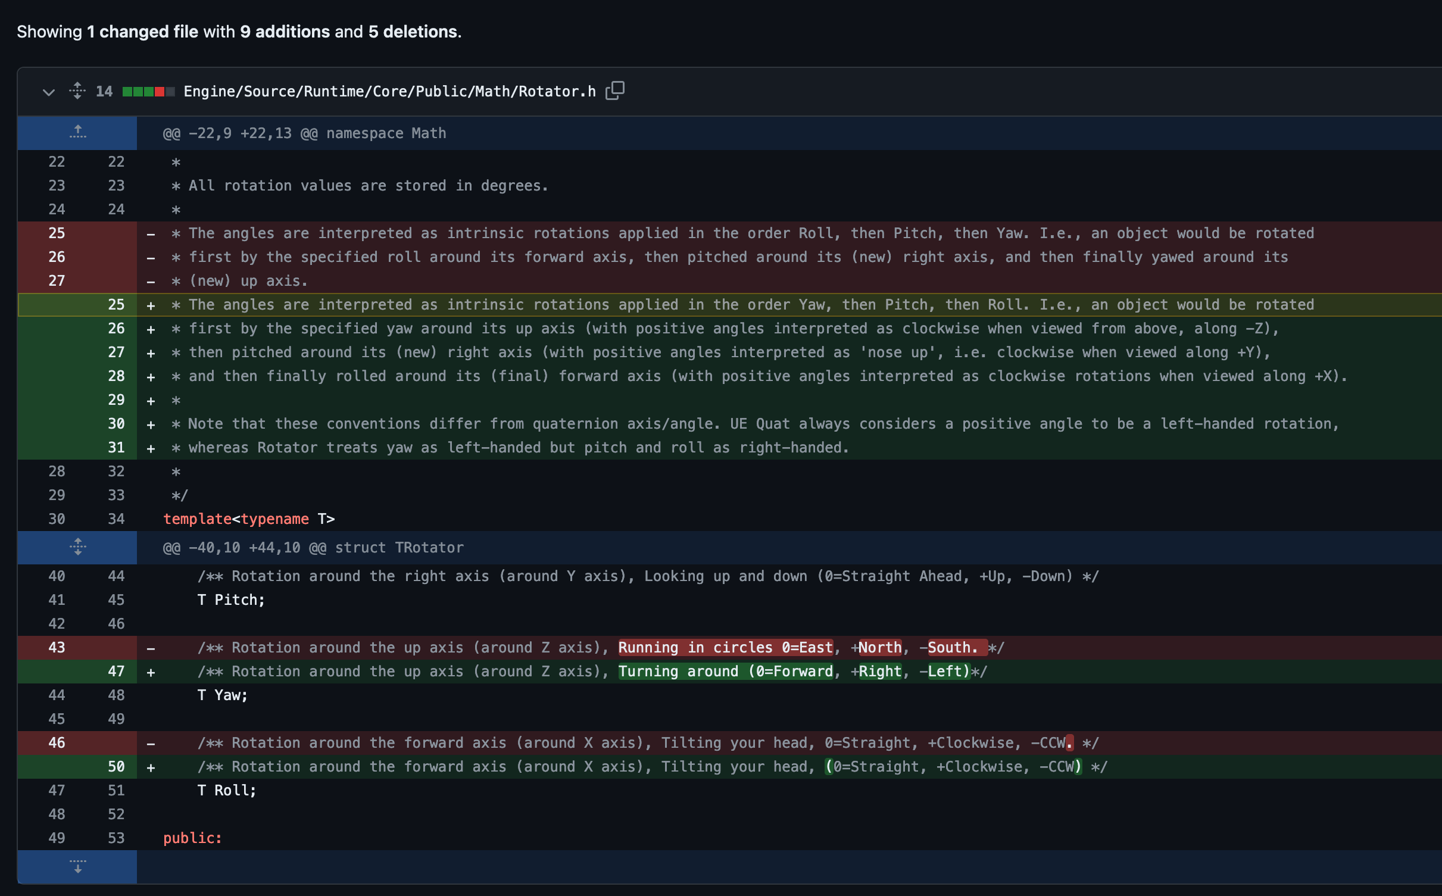This screenshot has width=1442, height=896.
Task: Click added line number 50
Action: (x=116, y=767)
